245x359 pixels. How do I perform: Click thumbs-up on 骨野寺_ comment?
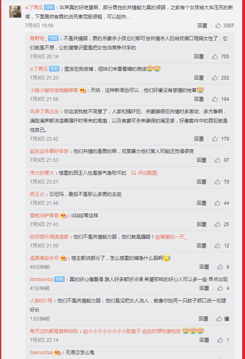pos(214,56)
